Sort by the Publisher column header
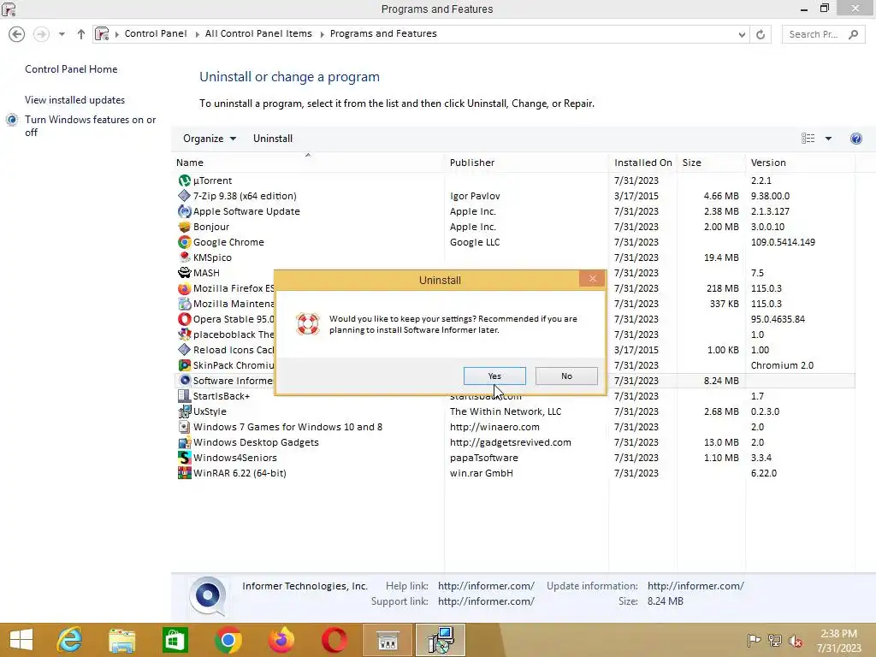Screen dimensions: 876x657 point(526,163)
